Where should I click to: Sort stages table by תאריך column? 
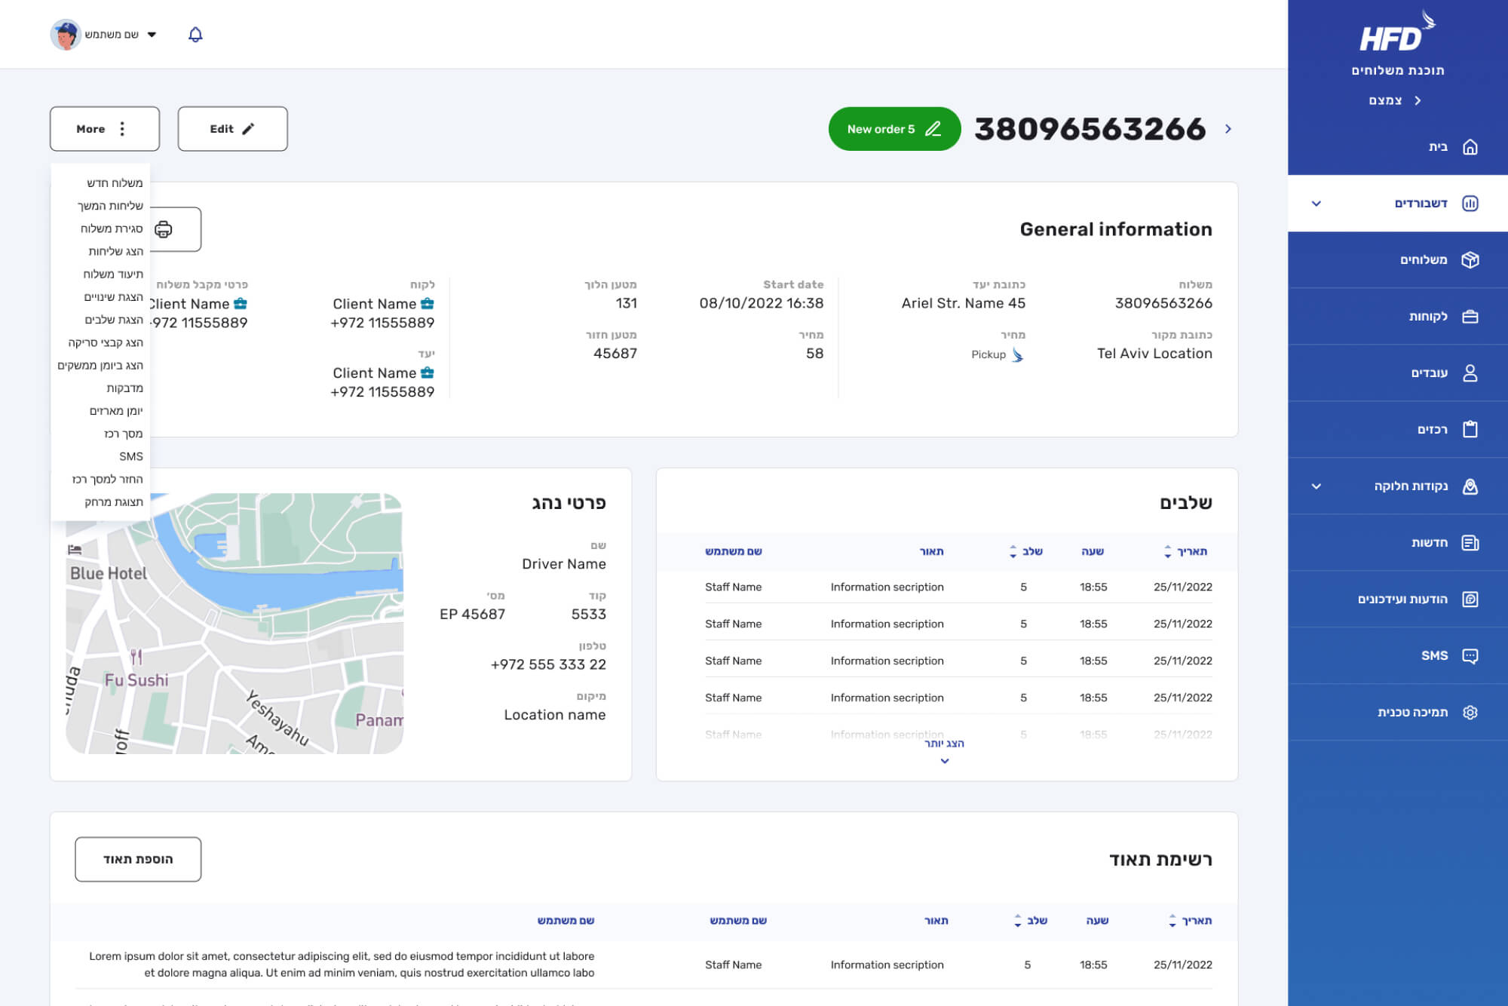[x=1167, y=552]
